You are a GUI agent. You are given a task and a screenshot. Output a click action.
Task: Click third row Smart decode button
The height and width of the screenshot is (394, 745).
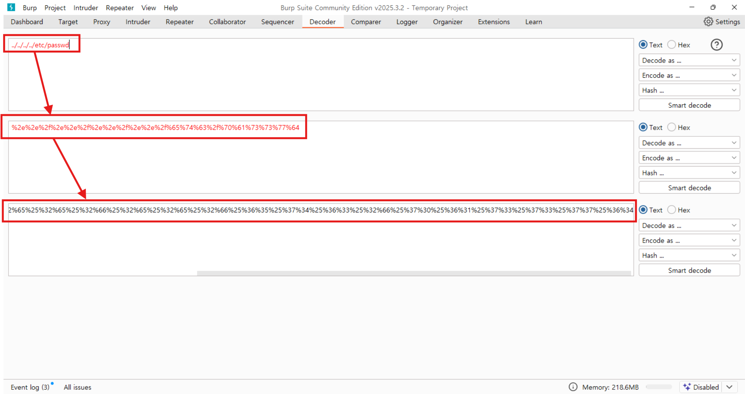click(689, 270)
